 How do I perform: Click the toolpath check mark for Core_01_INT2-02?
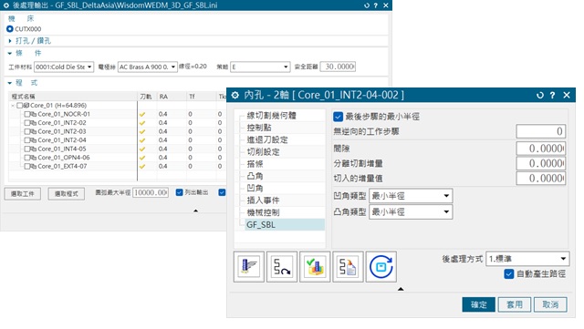[142, 123]
